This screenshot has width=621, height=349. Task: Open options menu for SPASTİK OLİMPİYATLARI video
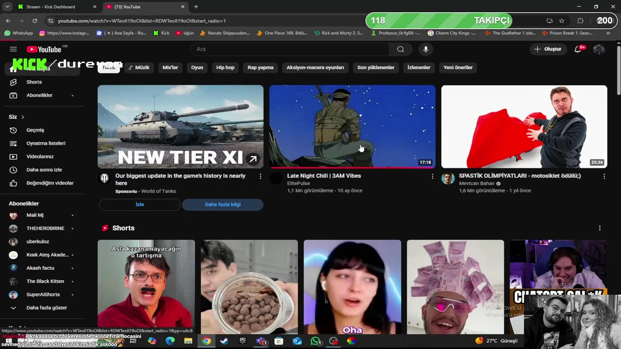(x=604, y=176)
